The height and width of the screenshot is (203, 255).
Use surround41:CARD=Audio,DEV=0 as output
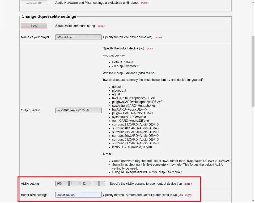(x=135, y=132)
